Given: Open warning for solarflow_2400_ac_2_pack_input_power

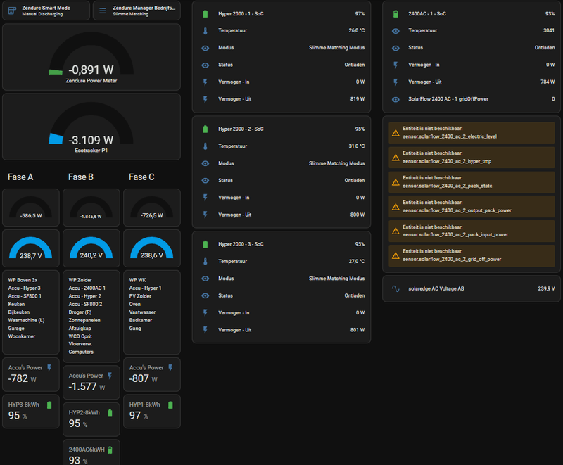Looking at the screenshot, I should tap(472, 231).
